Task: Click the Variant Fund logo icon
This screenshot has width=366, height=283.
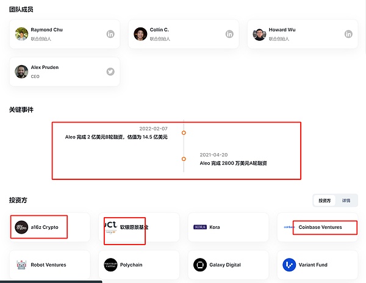Action: click(x=289, y=265)
